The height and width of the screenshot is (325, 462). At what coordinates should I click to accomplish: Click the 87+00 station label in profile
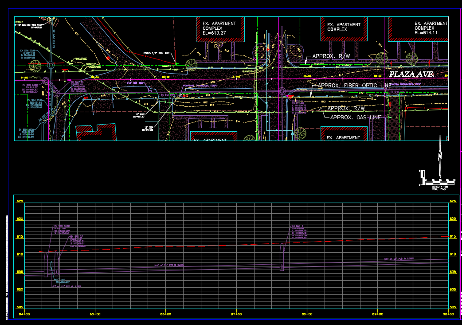coord(236,314)
